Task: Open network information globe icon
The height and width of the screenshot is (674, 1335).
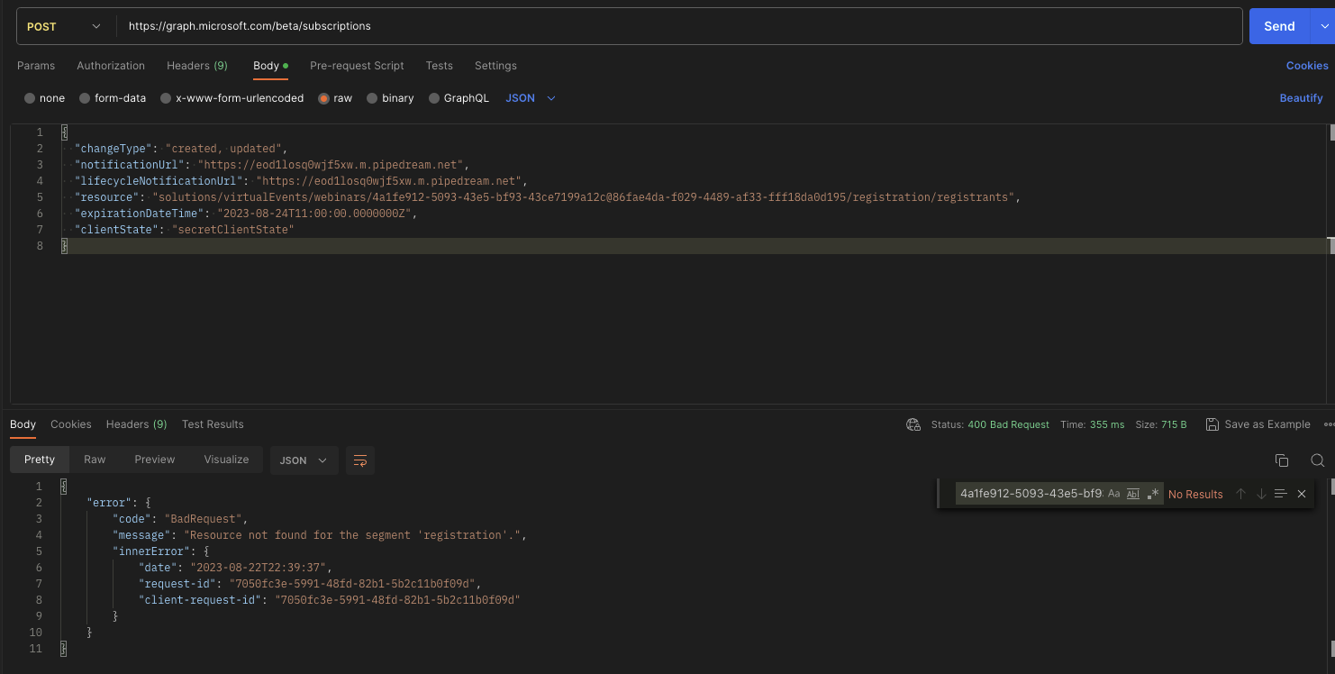Action: click(x=913, y=424)
